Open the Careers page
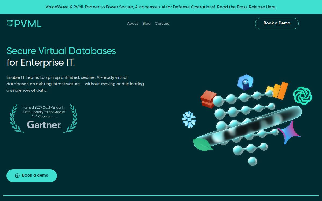 click(x=162, y=24)
